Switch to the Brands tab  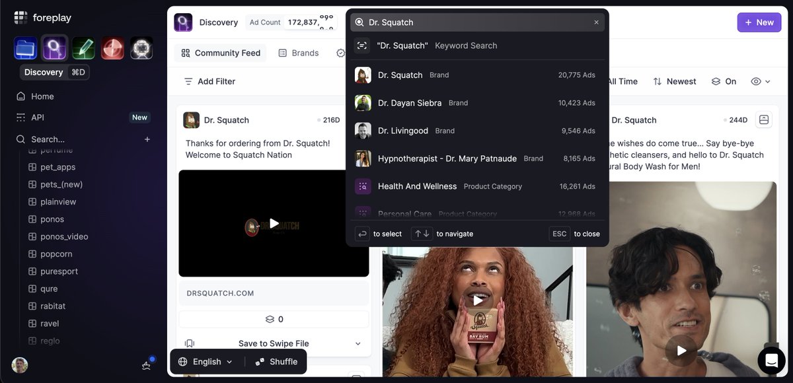pyautogui.click(x=299, y=53)
